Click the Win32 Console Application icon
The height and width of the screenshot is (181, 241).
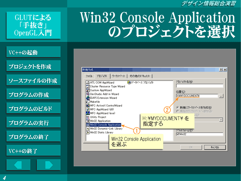(x=88, y=125)
